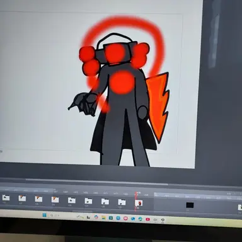Launch the red YouTube icon on taskbar
This screenshot has width=242, height=242.
point(147,219)
